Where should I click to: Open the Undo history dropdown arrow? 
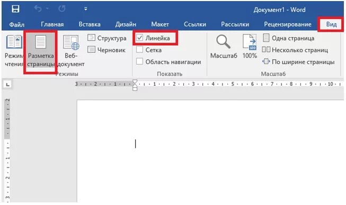point(47,9)
